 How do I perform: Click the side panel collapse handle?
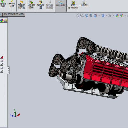coord(9,70)
